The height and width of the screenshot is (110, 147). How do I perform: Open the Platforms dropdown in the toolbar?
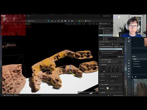[88, 21]
